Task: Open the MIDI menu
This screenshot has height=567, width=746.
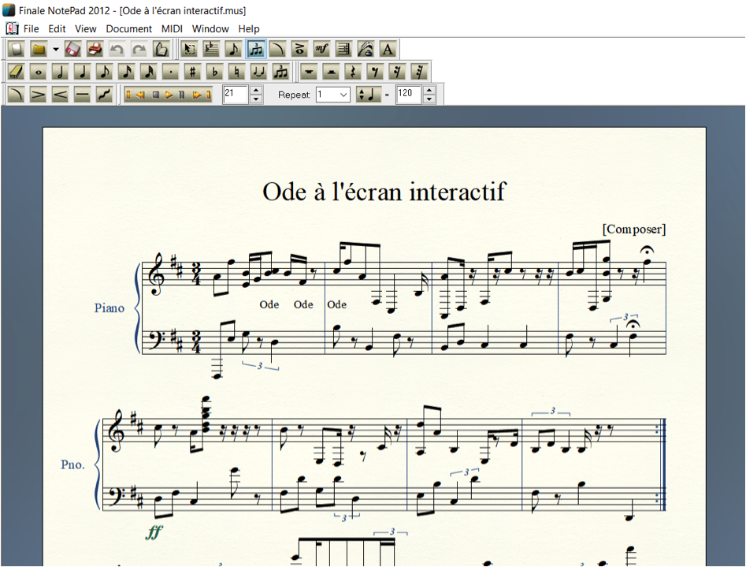Action: tap(171, 28)
